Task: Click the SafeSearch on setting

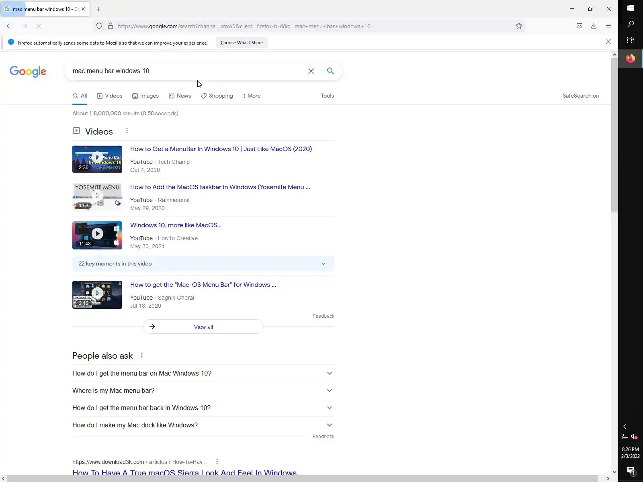Action: point(581,96)
